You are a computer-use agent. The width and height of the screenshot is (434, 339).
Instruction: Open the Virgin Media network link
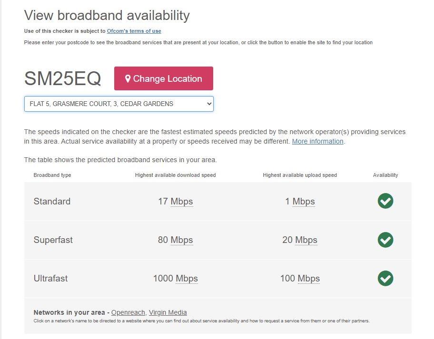[168, 312]
